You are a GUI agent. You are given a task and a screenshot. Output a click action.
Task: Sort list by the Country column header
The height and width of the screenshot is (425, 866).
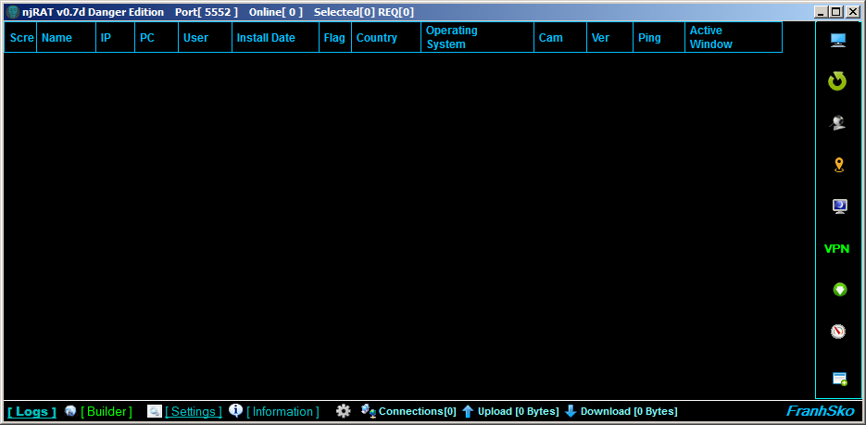click(376, 38)
